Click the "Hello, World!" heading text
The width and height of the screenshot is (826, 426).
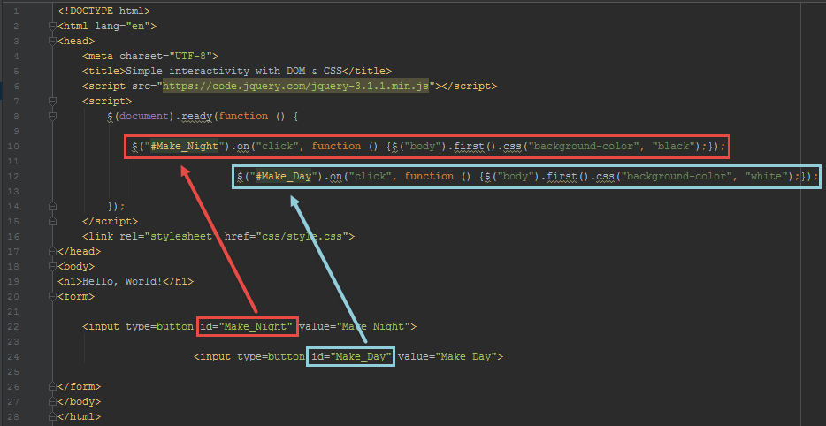tap(123, 281)
